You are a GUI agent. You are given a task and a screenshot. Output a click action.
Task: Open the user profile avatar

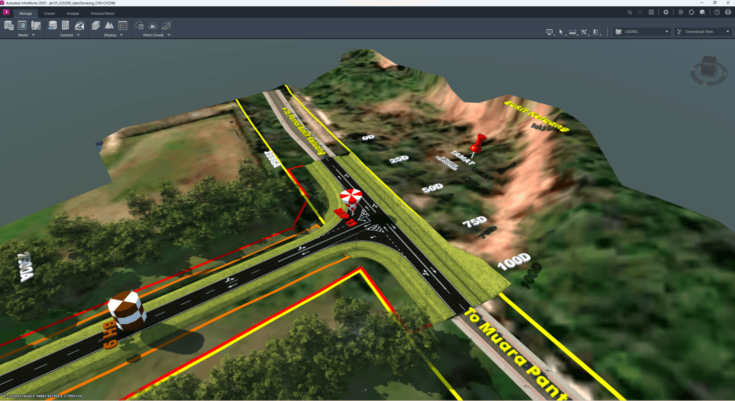[x=728, y=12]
